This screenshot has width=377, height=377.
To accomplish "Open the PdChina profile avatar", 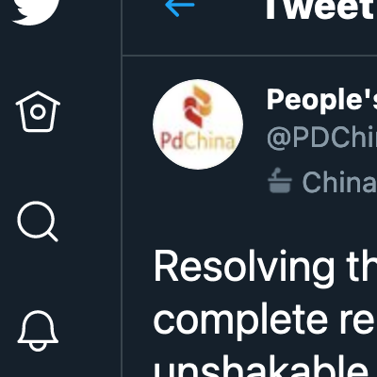I will pyautogui.click(x=198, y=124).
